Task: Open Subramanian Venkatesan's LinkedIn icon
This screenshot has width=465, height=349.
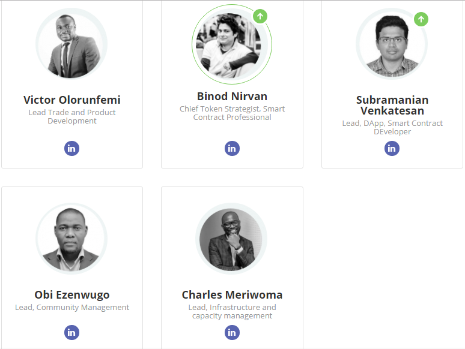Action: (x=392, y=148)
